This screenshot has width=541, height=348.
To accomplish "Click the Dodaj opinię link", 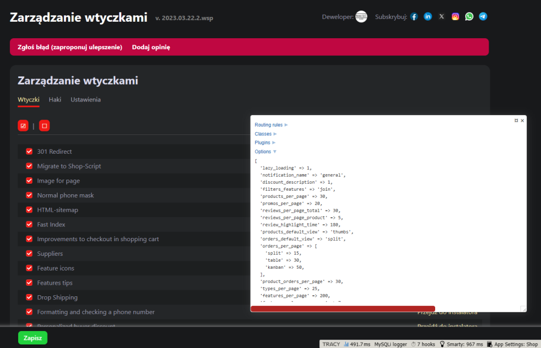I will point(151,47).
